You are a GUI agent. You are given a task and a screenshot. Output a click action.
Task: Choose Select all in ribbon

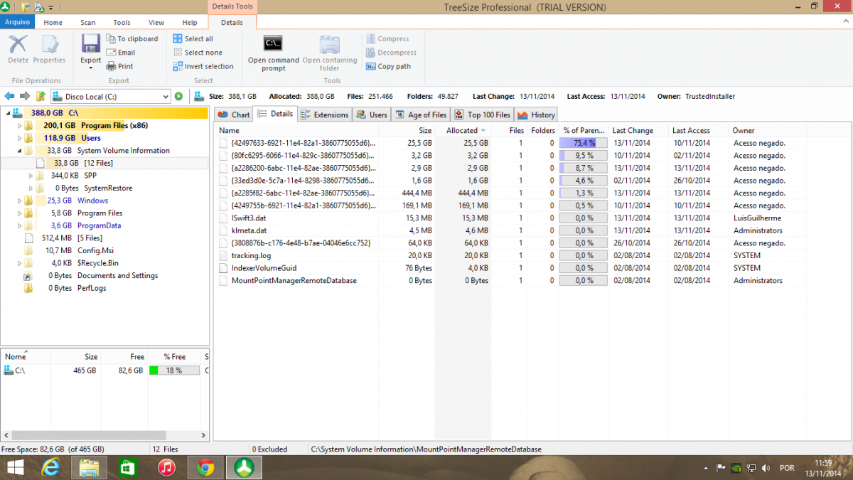tap(193, 39)
